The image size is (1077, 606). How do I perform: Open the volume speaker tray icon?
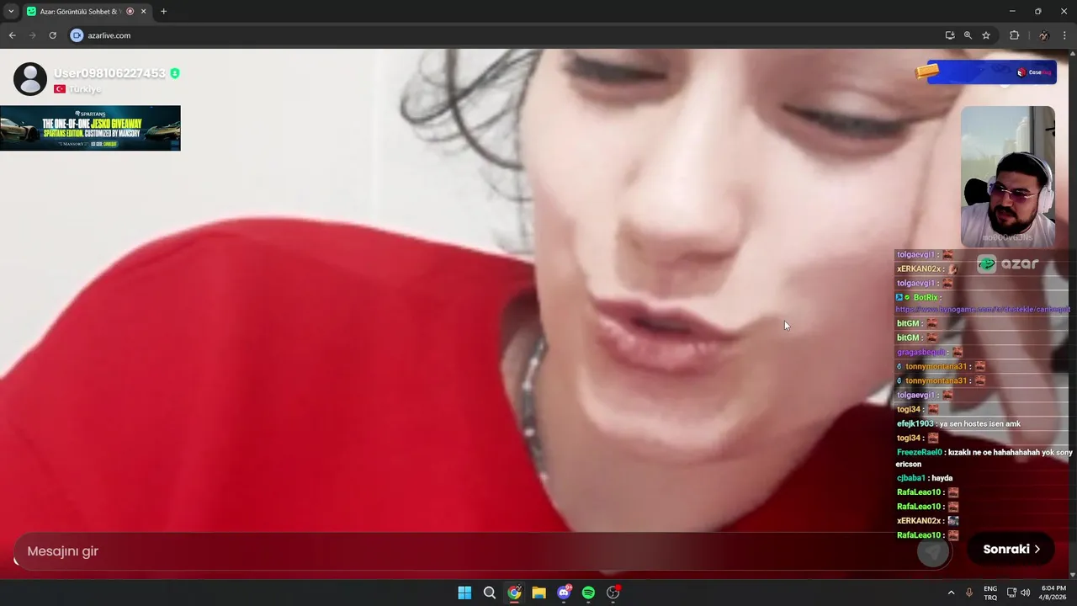pos(1025,593)
